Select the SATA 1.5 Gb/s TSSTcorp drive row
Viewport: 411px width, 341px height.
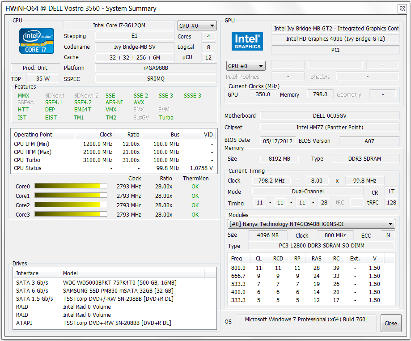pos(115,299)
